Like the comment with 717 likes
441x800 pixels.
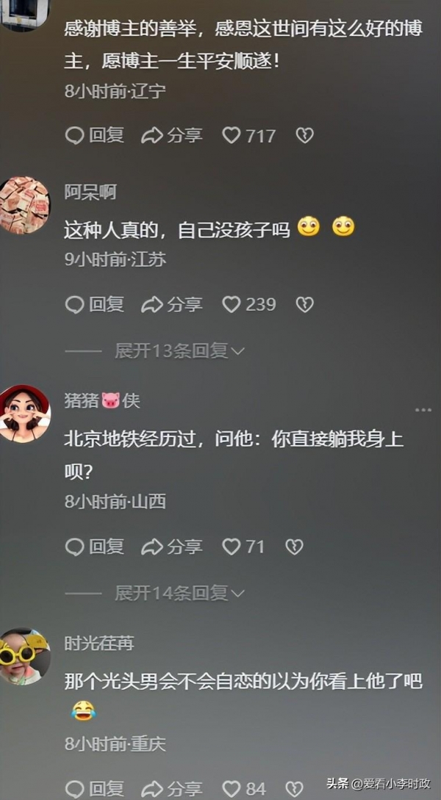pos(249,136)
